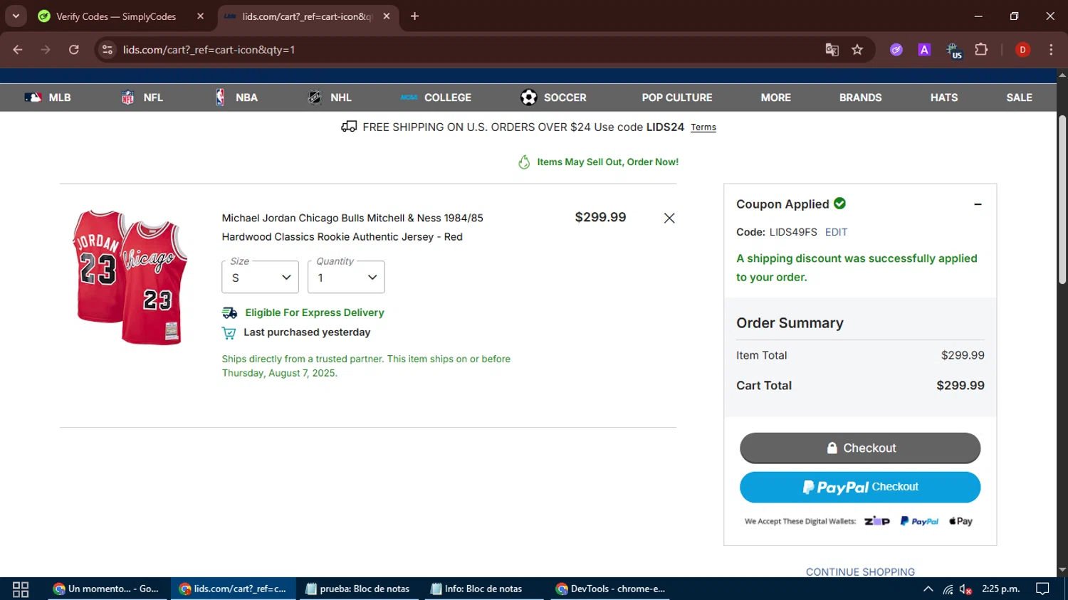Image resolution: width=1068 pixels, height=600 pixels.
Task: Open prueba Bloc de notas from taskbar
Action: click(358, 589)
